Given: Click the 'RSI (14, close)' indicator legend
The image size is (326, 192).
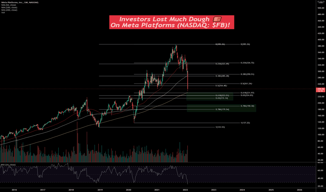Looking at the screenshot, I should pyautogui.click(x=8, y=165).
